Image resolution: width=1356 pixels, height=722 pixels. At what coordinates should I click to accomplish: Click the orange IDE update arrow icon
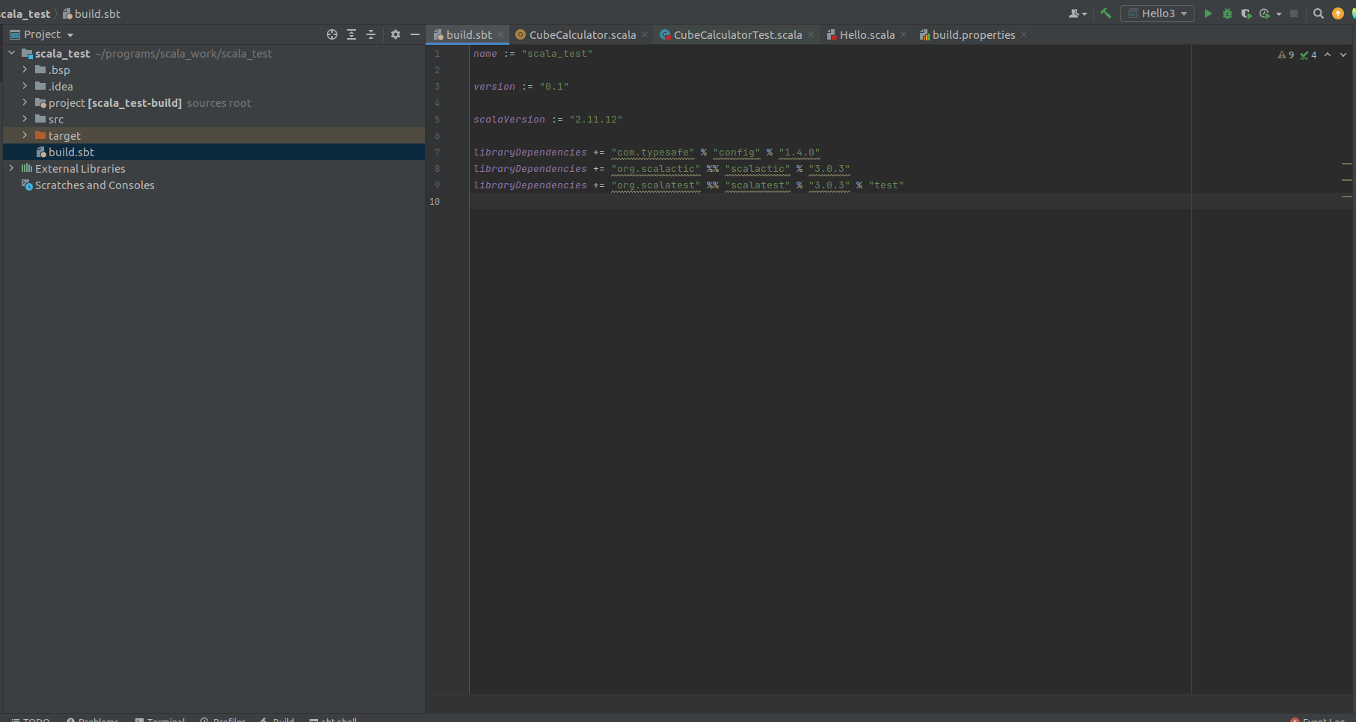pos(1338,13)
